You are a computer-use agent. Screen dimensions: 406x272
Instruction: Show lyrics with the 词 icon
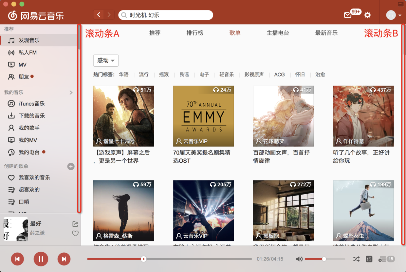tap(369, 259)
